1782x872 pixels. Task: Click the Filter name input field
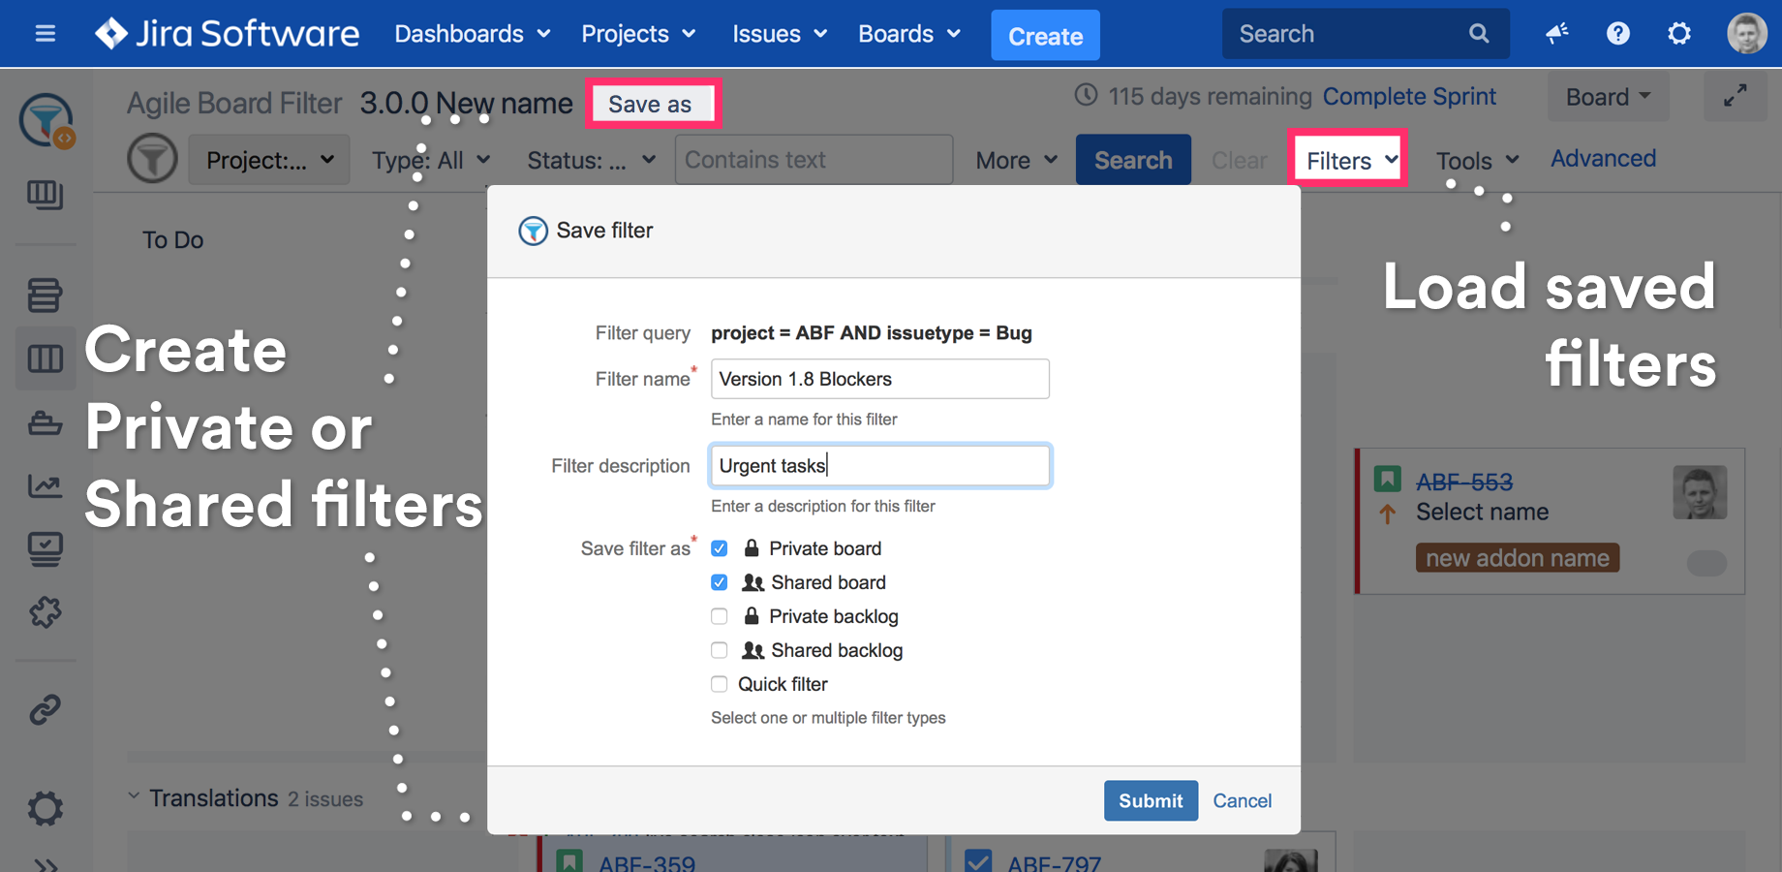[x=879, y=379]
